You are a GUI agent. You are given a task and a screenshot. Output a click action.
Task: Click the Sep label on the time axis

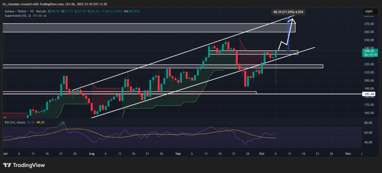click(x=179, y=153)
